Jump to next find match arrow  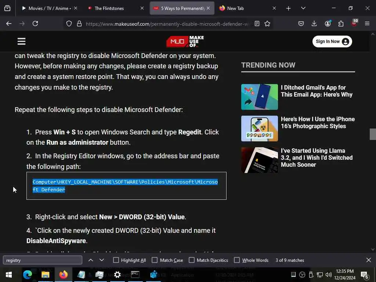pos(102,260)
